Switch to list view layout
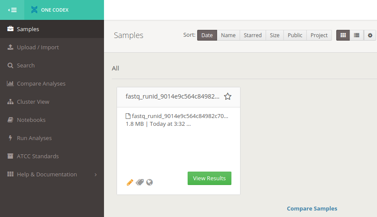 coord(356,35)
